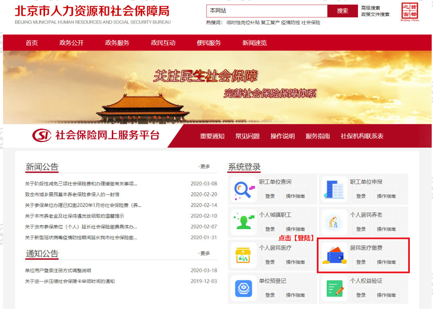
Task: Click the 首都之窗 logo at top right
Action: pyautogui.click(x=409, y=12)
